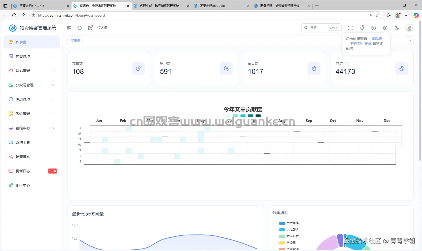This screenshot has width=422, height=251.
Task: Add this page to favorites star
Action: coord(378,15)
